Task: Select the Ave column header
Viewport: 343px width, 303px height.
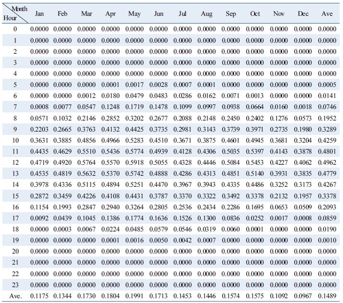Action: pos(327,13)
